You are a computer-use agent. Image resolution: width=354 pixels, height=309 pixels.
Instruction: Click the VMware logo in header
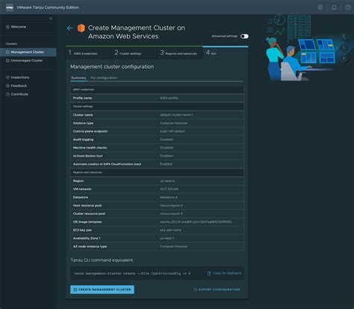[x=10, y=7]
